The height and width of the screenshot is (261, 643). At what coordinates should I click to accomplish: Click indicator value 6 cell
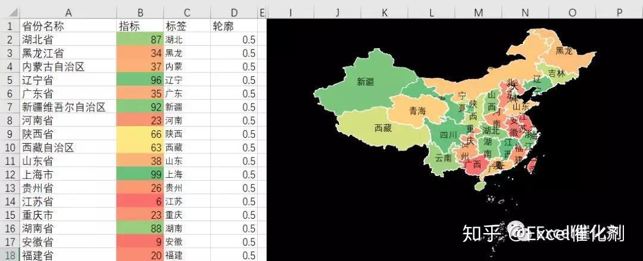[x=140, y=202]
